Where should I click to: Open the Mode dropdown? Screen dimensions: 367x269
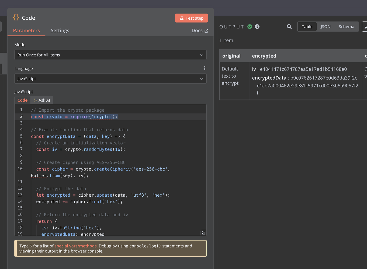(110, 55)
